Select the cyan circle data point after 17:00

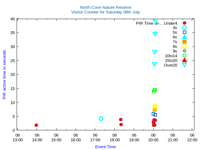[x=101, y=118]
